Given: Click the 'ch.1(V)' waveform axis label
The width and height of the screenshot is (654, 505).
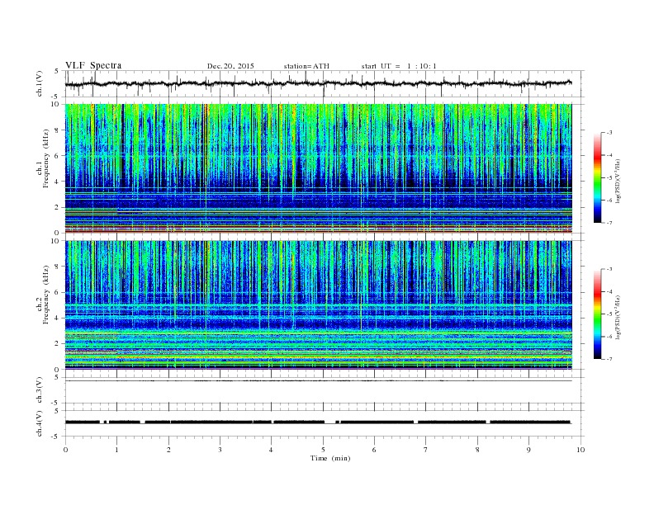Looking at the screenshot, I should tap(40, 83).
